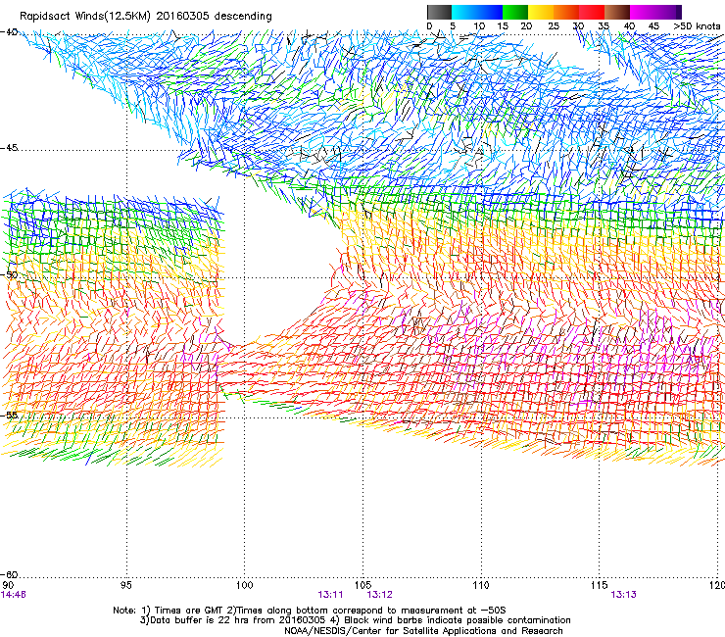Click the '-45' latitude axis label
The width and height of the screenshot is (725, 637).
click(x=9, y=148)
